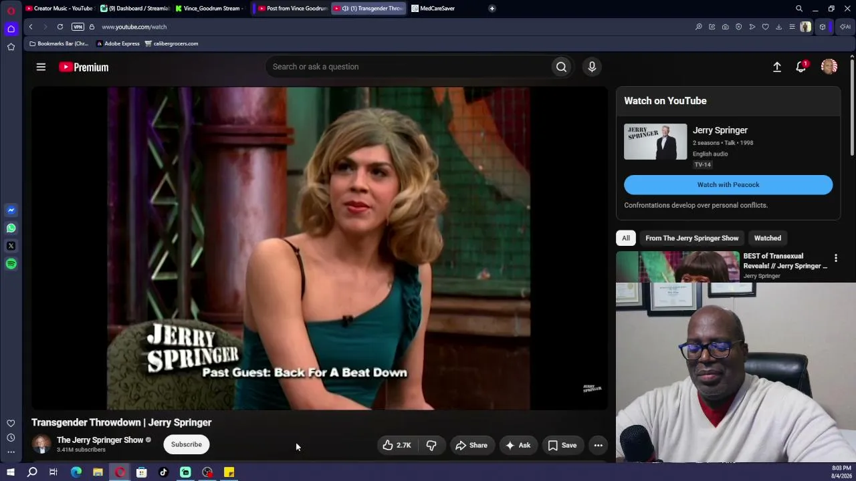
Task: Open Sticky Notes from the taskbar
Action: click(x=229, y=472)
